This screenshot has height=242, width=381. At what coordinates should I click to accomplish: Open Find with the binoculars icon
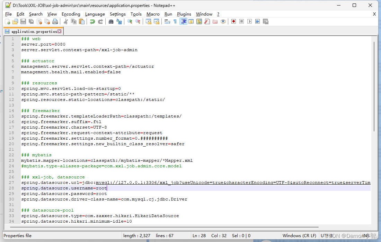tap(111, 21)
